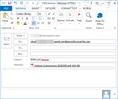Toggle underline formatting

(27, 18)
